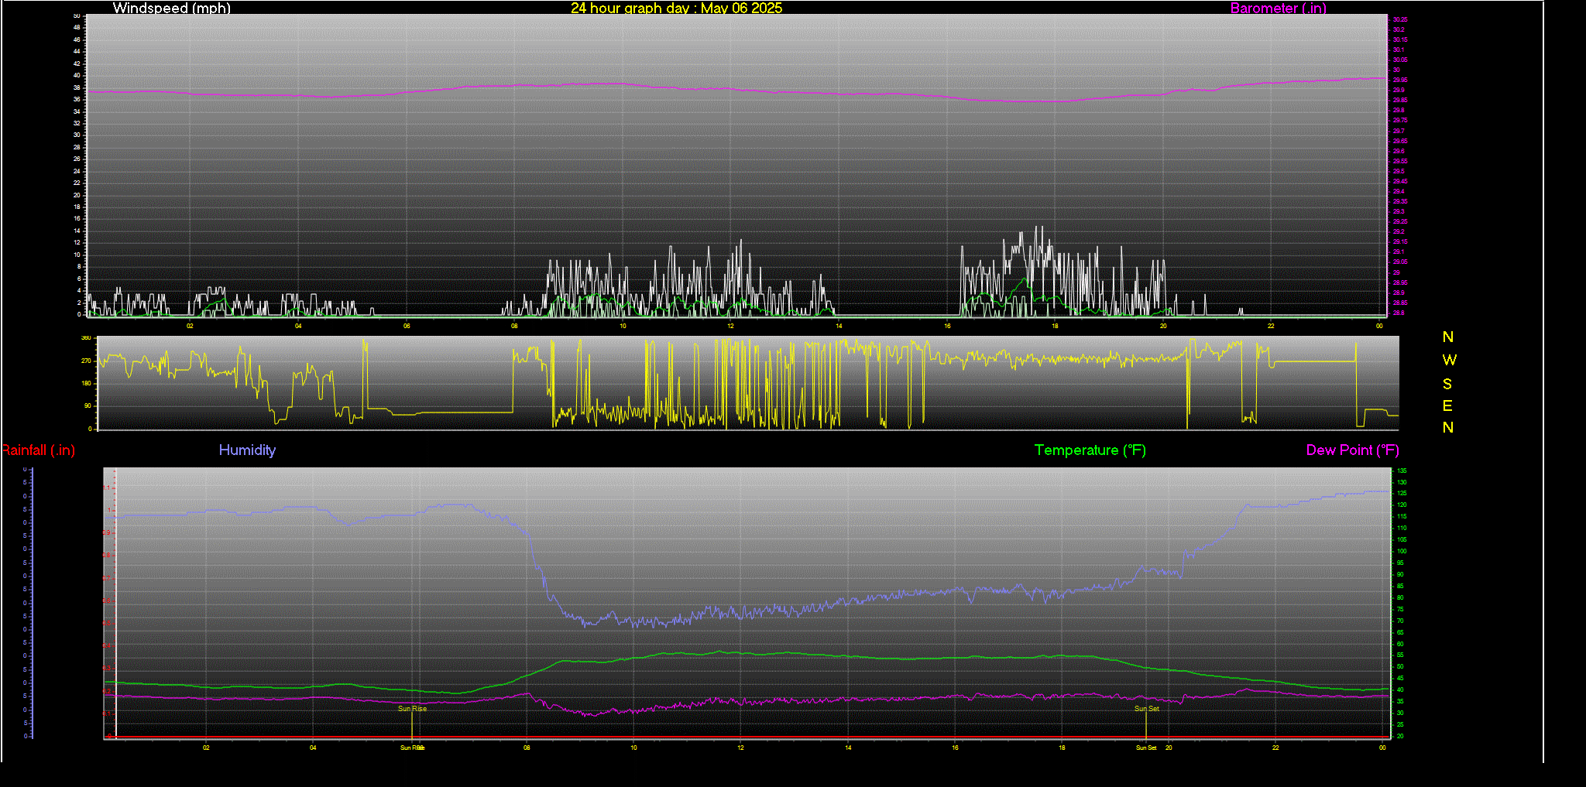The height and width of the screenshot is (787, 1586).
Task: Click '0.7' on the red rainfall axis
Action: click(x=106, y=577)
